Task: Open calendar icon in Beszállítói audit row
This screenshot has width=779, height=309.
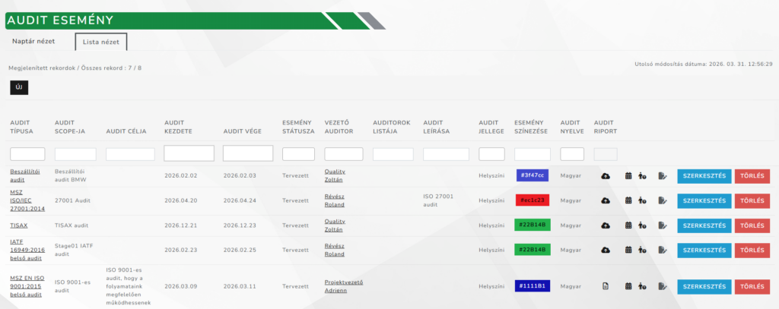Action: click(x=628, y=175)
